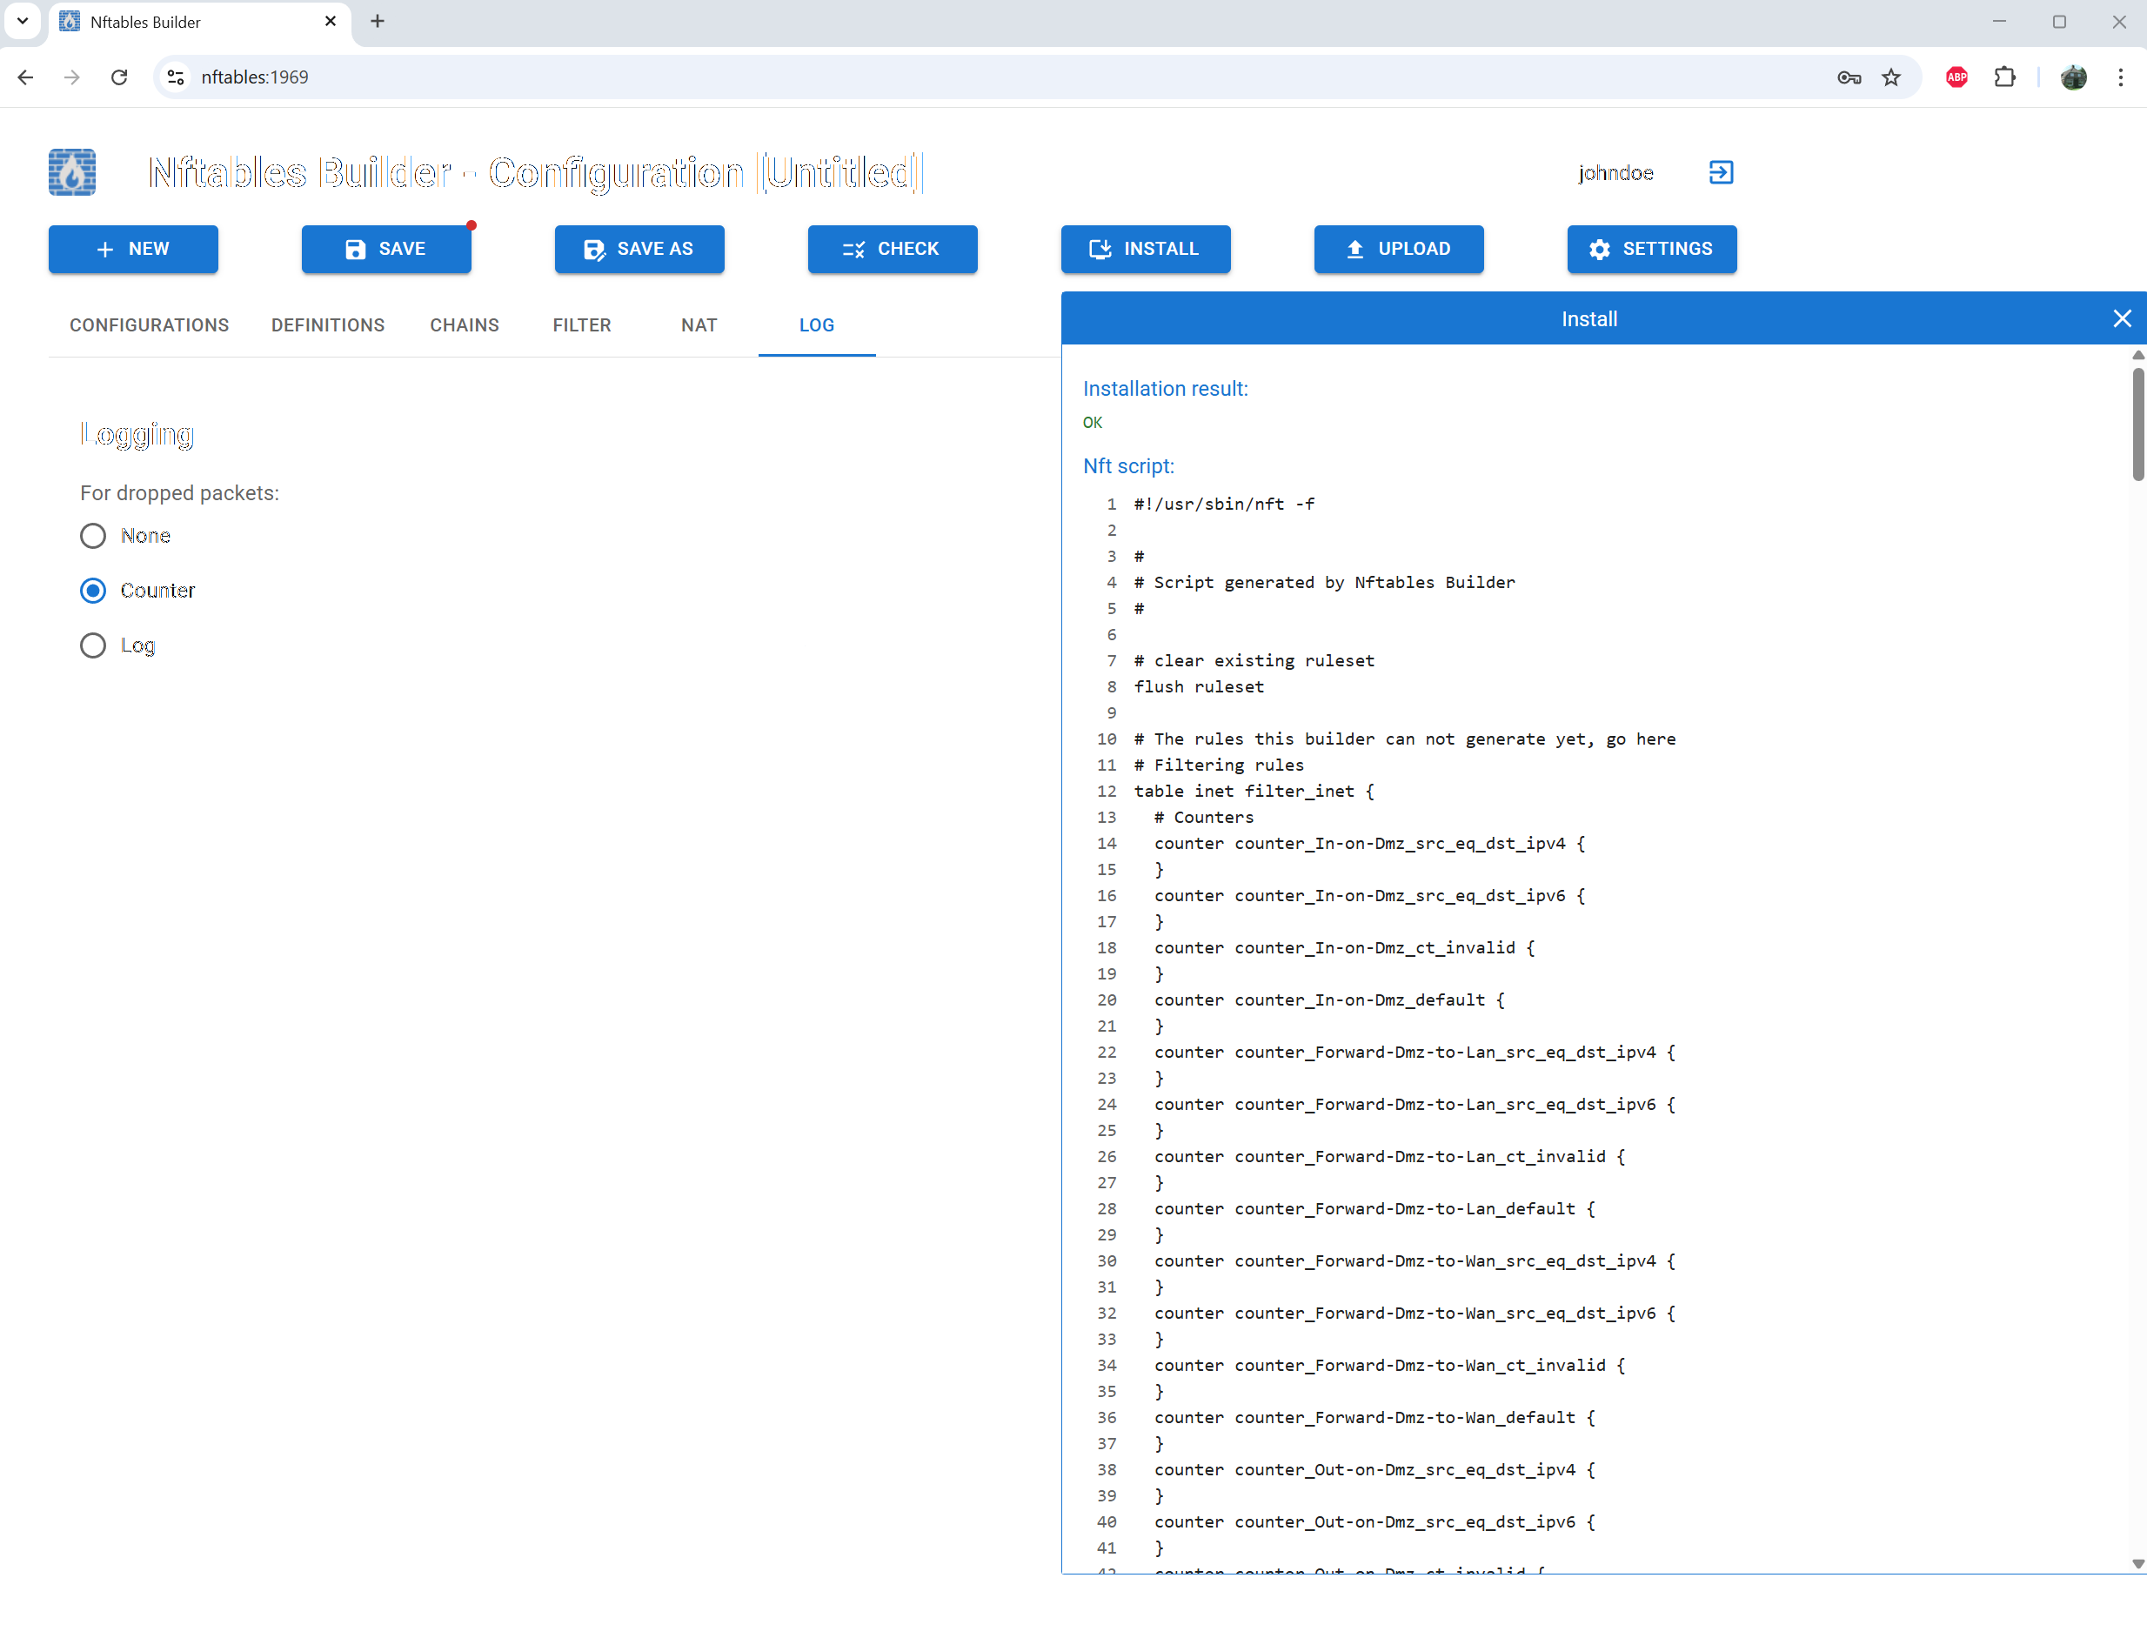Click the Upload icon button
The width and height of the screenshot is (2147, 1638).
point(1355,249)
